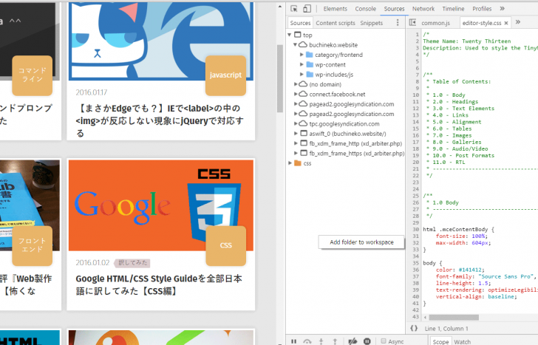
Task: Open the Timeline panel tab
Action: (x=453, y=9)
